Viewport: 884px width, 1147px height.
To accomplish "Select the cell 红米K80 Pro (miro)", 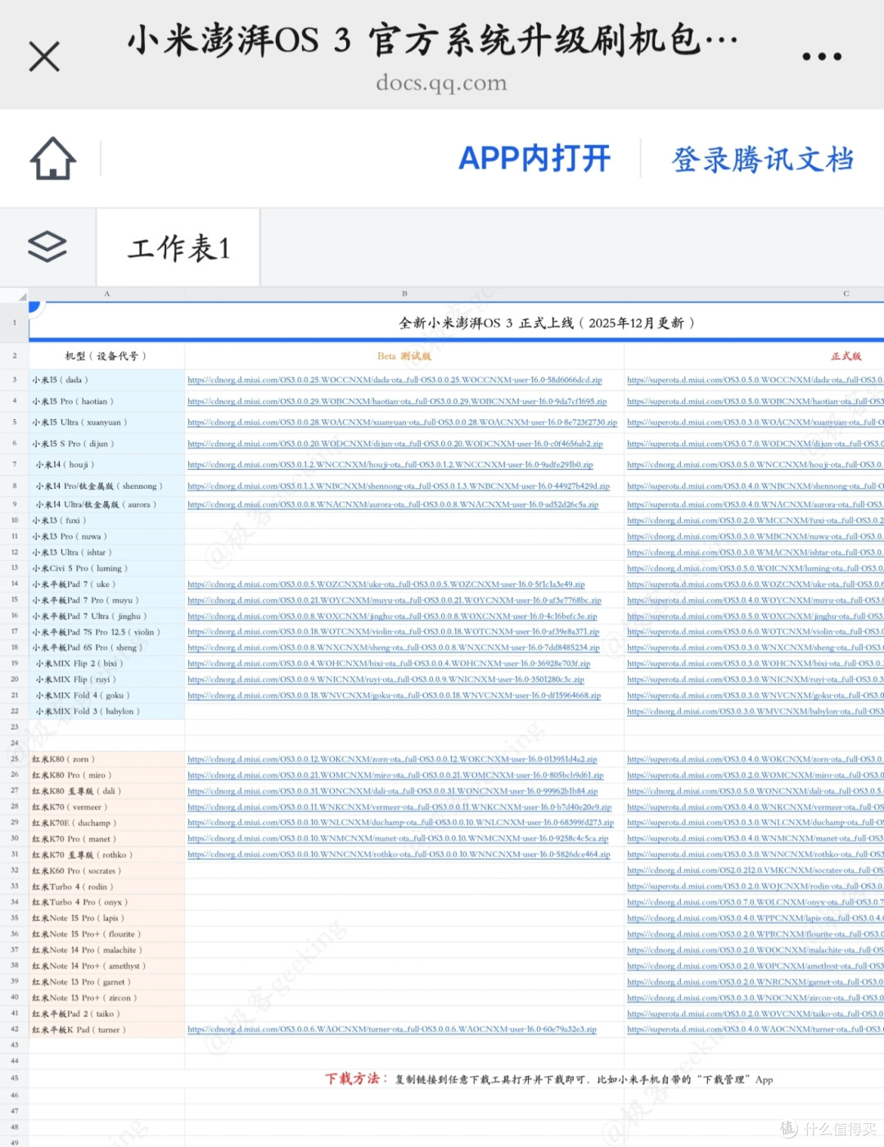I will (x=106, y=775).
